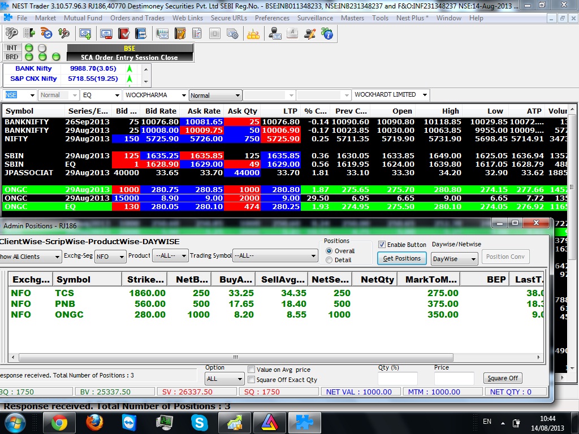Click the blue info globe toolbar icon
The width and height of the screenshot is (579, 434).
[x=327, y=34]
